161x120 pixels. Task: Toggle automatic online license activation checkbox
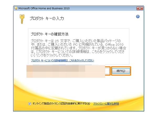point(30,104)
